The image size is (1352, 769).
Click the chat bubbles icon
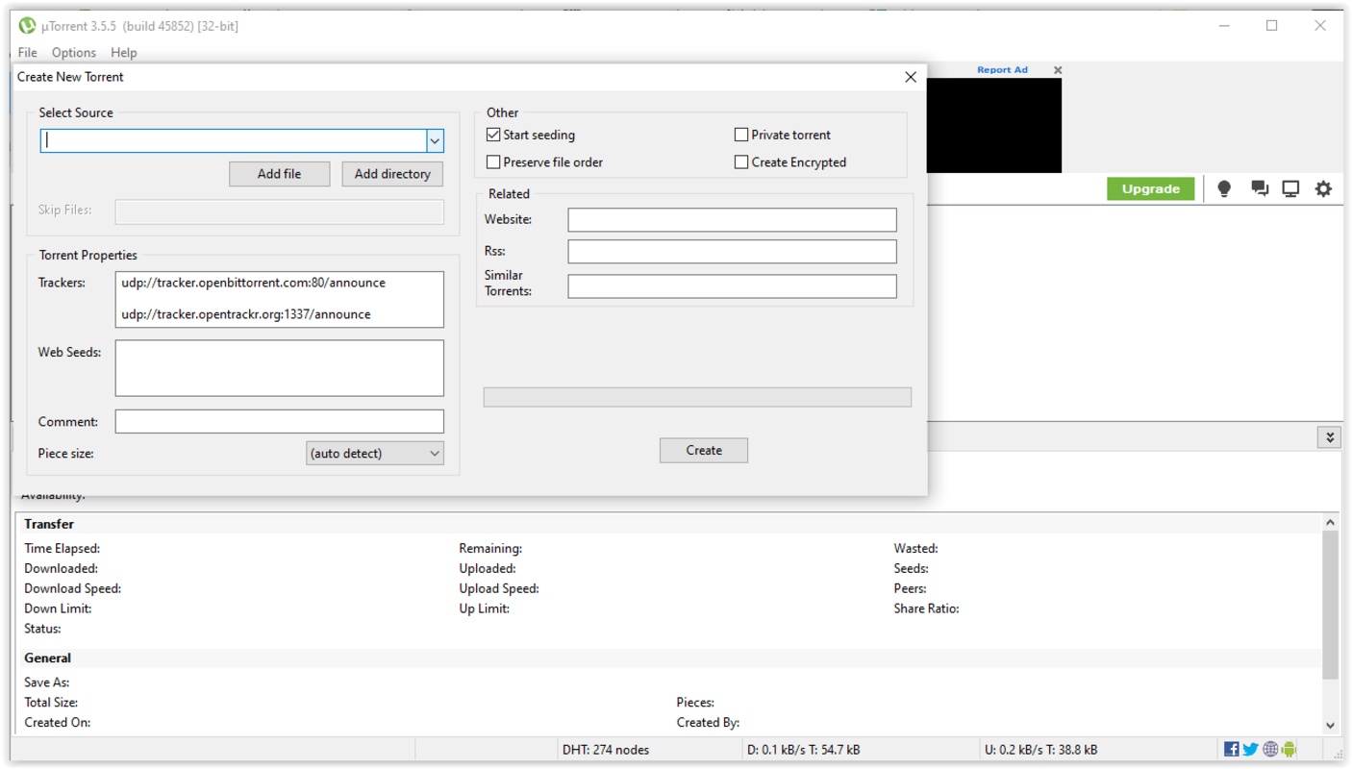pos(1259,189)
